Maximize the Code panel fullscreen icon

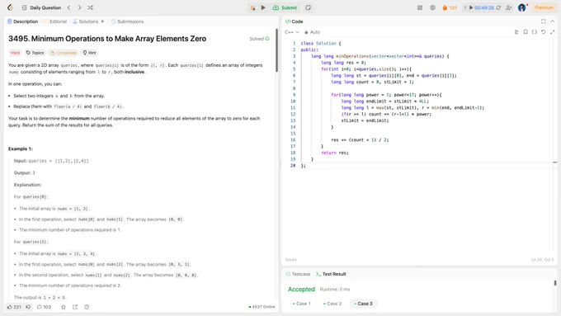543,21
